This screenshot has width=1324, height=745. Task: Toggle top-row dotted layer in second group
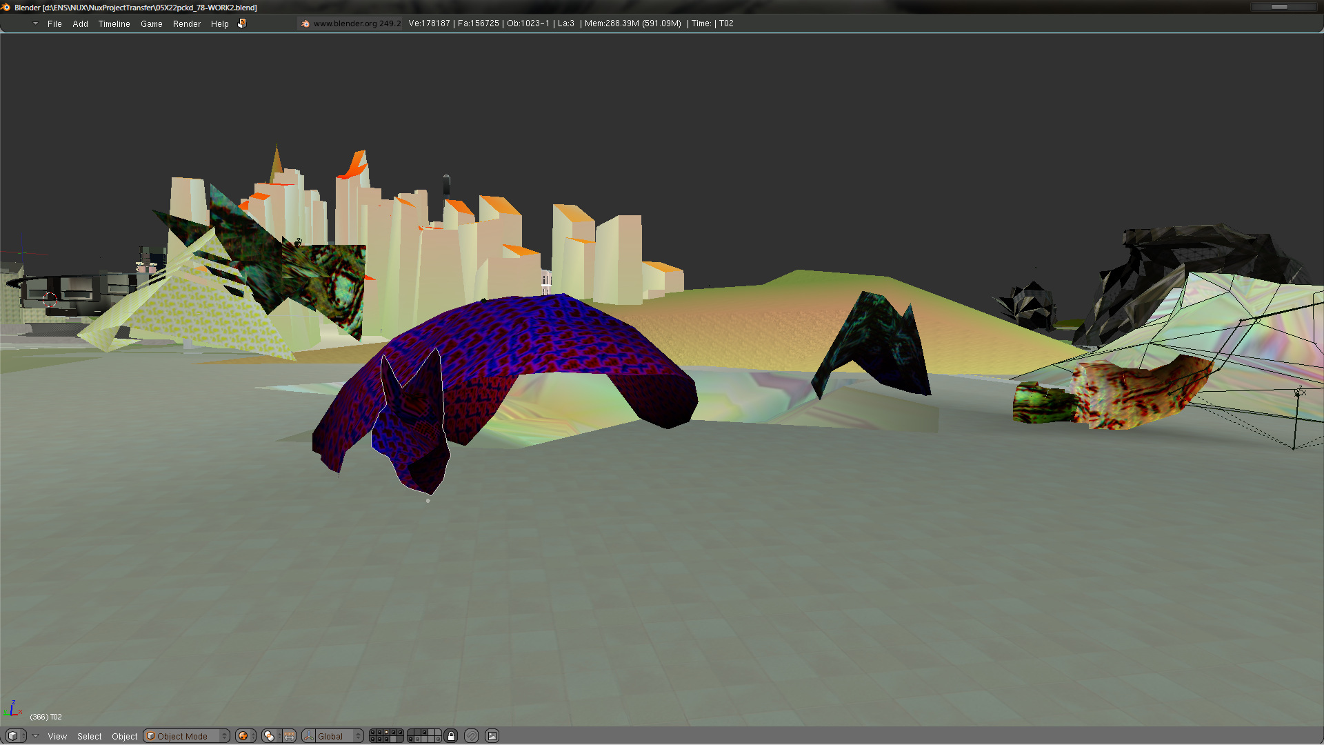click(x=424, y=733)
